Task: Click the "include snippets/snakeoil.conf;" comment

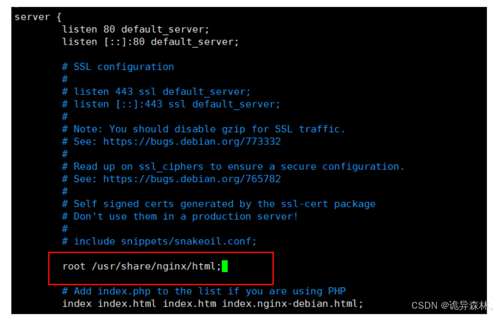Action: pos(159,241)
